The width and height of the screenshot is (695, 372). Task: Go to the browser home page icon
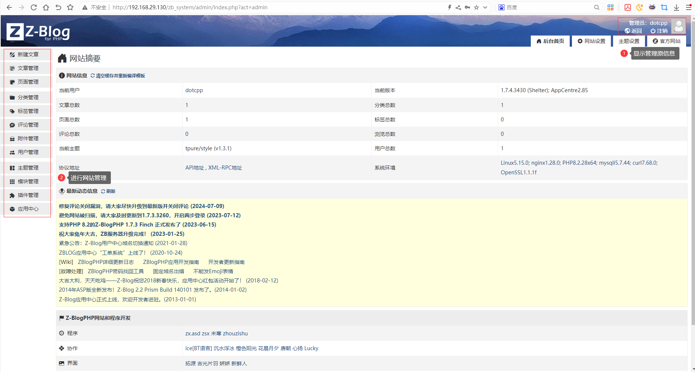46,7
